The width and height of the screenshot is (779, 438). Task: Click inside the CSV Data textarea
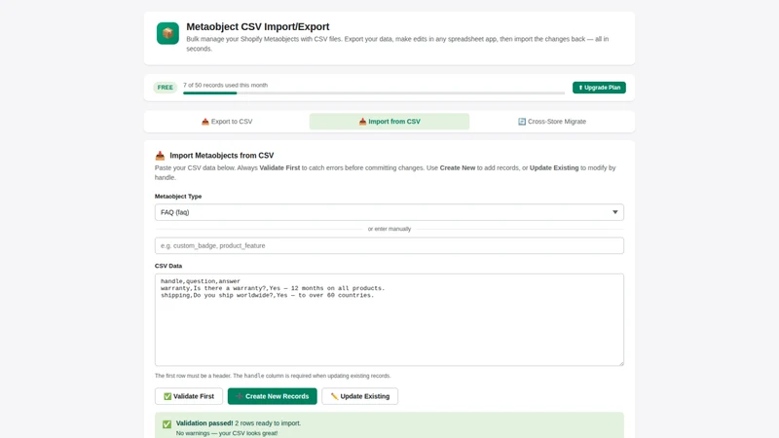[x=389, y=320]
